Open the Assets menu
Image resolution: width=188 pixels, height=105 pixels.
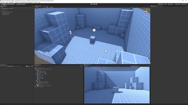pyautogui.click(x=6, y=2)
